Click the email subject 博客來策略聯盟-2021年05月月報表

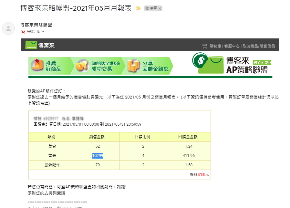tap(76, 8)
